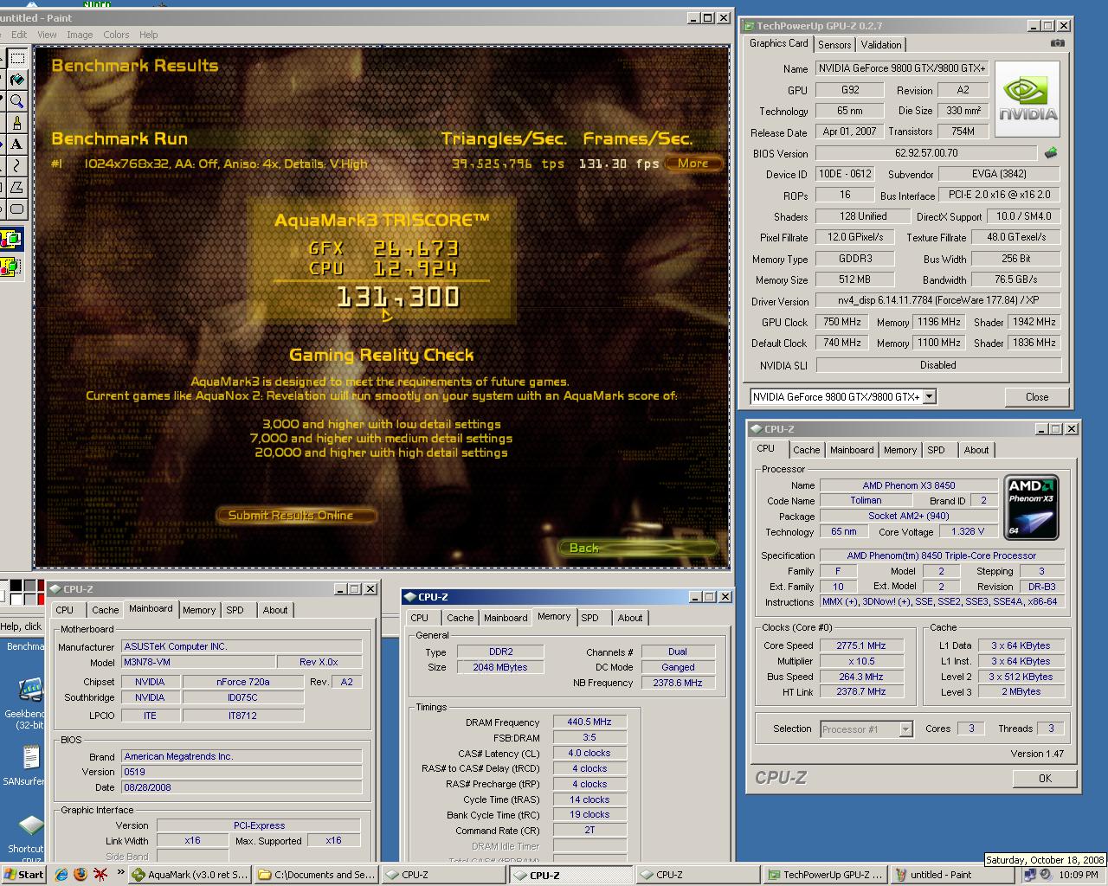
Task: Click the motherboard Model M3N78-VM field
Action: coord(198,662)
